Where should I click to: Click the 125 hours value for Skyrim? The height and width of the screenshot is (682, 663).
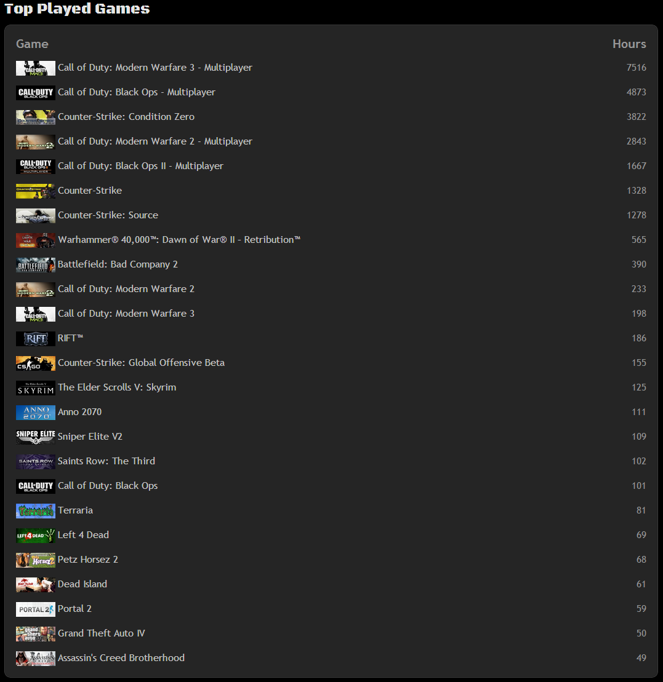[x=638, y=387]
